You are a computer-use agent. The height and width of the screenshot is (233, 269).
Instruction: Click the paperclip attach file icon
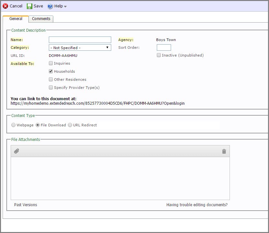tap(16, 151)
